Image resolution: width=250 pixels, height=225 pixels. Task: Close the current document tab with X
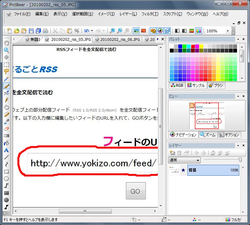163,39
